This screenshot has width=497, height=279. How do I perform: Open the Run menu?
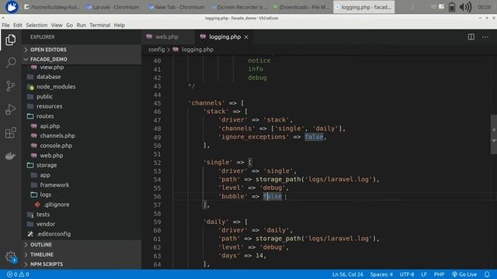click(81, 25)
